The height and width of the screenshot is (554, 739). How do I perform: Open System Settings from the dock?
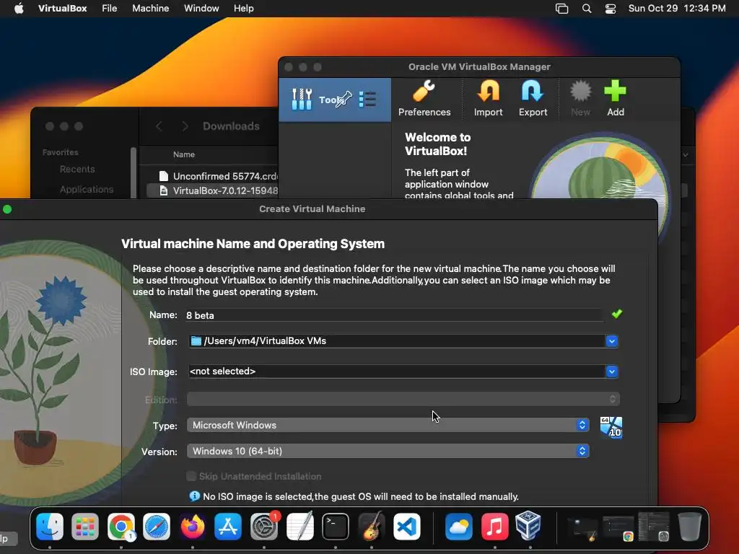264,526
